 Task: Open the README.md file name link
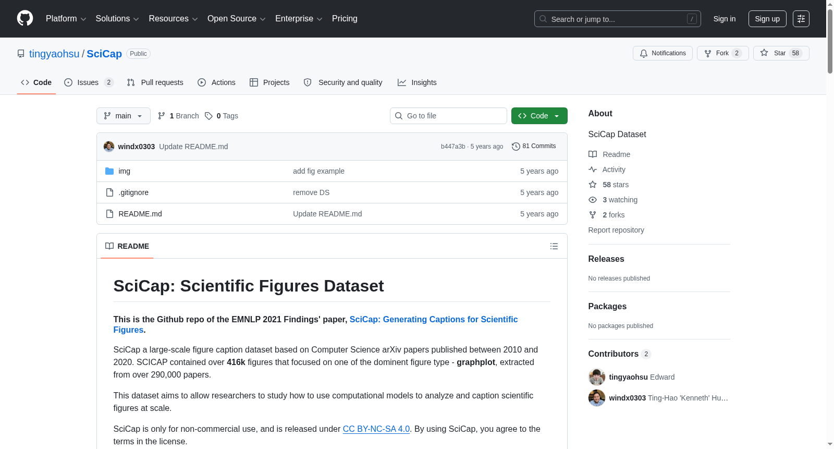tap(140, 214)
